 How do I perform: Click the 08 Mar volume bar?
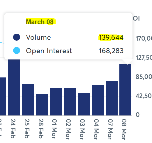pos(125,90)
